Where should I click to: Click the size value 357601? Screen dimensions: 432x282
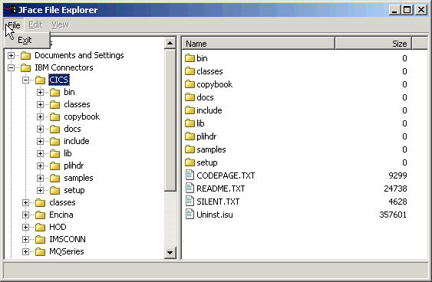pyautogui.click(x=393, y=215)
